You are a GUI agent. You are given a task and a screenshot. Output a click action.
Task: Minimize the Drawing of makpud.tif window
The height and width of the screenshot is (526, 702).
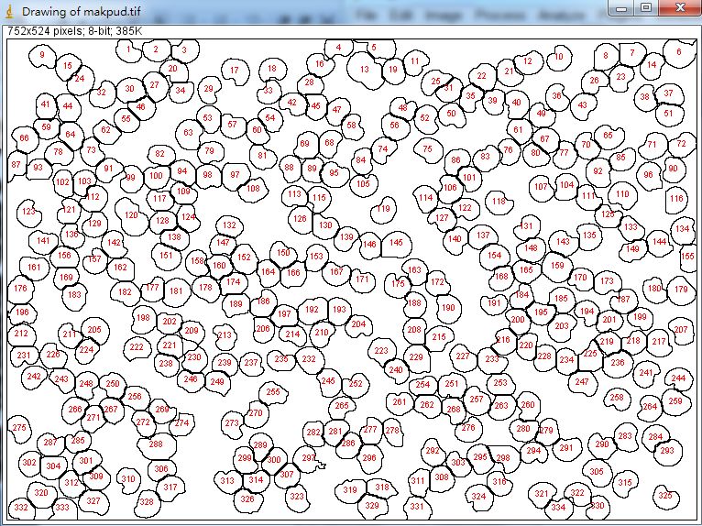pos(621,7)
